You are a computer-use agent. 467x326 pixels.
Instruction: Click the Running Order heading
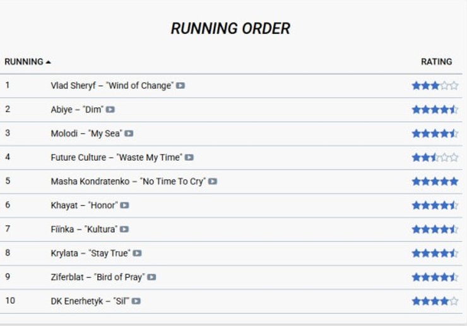(230, 28)
